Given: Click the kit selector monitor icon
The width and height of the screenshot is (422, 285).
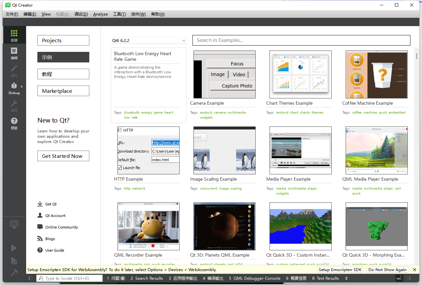Looking at the screenshot, I should pyautogui.click(x=14, y=225).
